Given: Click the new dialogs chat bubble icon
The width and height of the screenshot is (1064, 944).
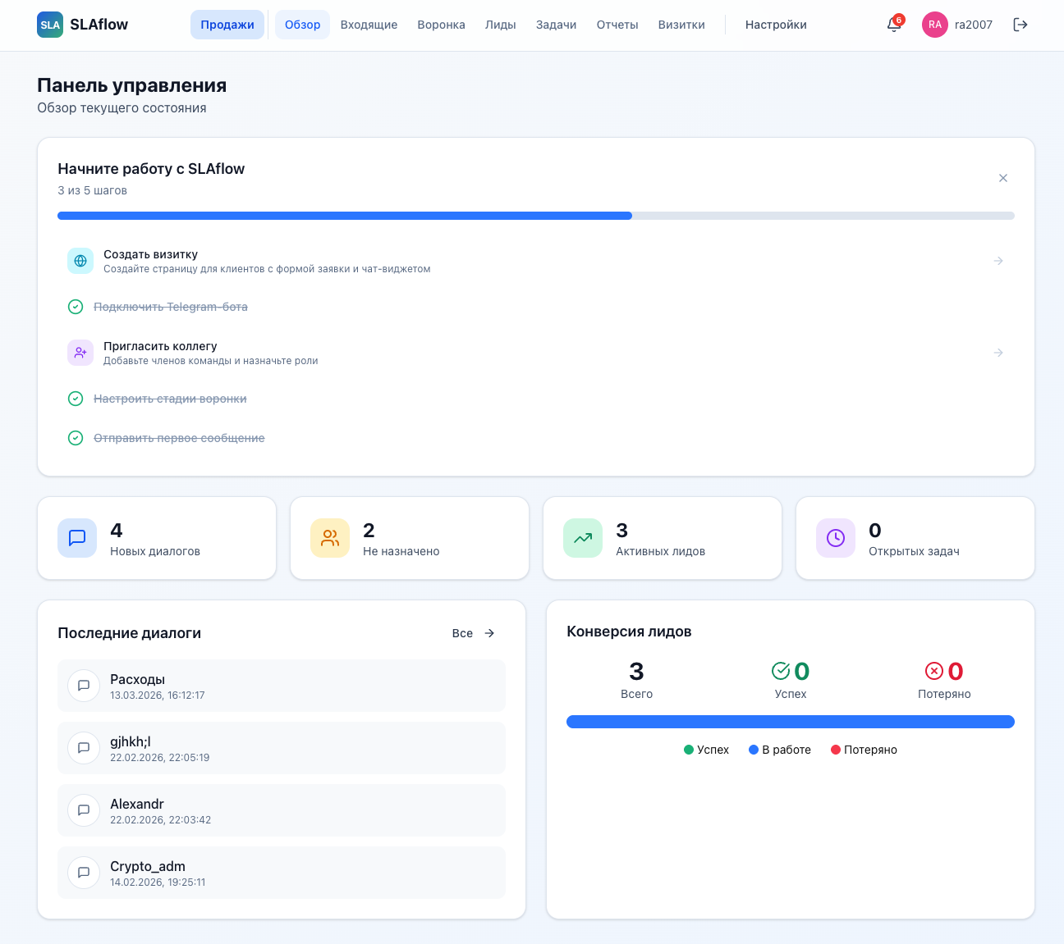Looking at the screenshot, I should (x=77, y=538).
